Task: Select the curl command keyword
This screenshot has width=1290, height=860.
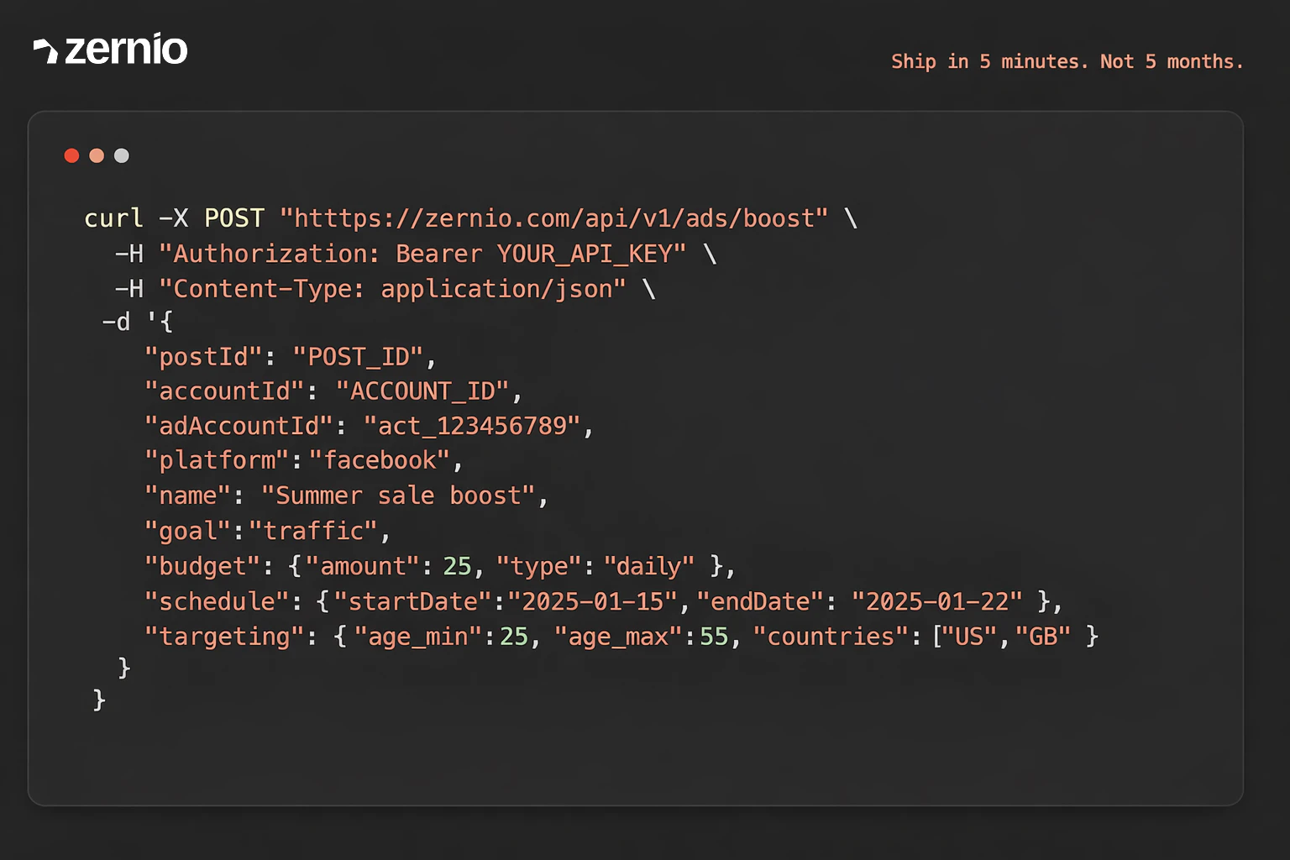Action: click(x=113, y=218)
